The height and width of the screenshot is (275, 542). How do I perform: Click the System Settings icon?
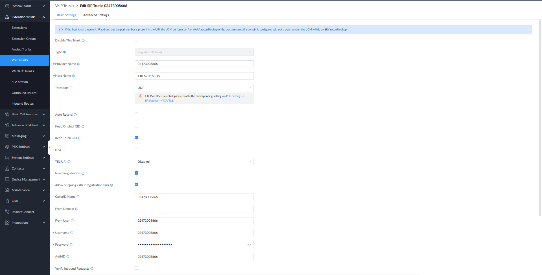tap(7, 158)
